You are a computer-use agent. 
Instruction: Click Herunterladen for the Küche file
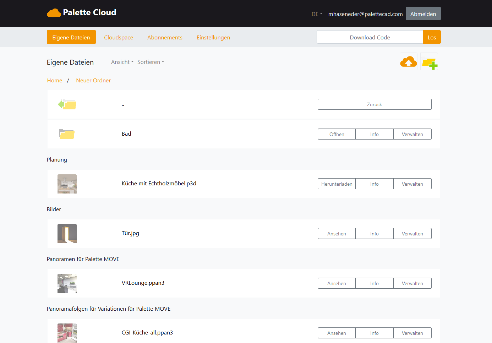click(337, 184)
